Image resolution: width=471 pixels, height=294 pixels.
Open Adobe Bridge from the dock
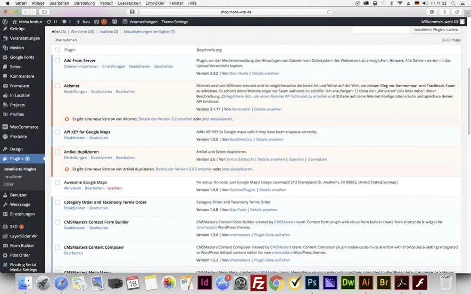coord(384,283)
